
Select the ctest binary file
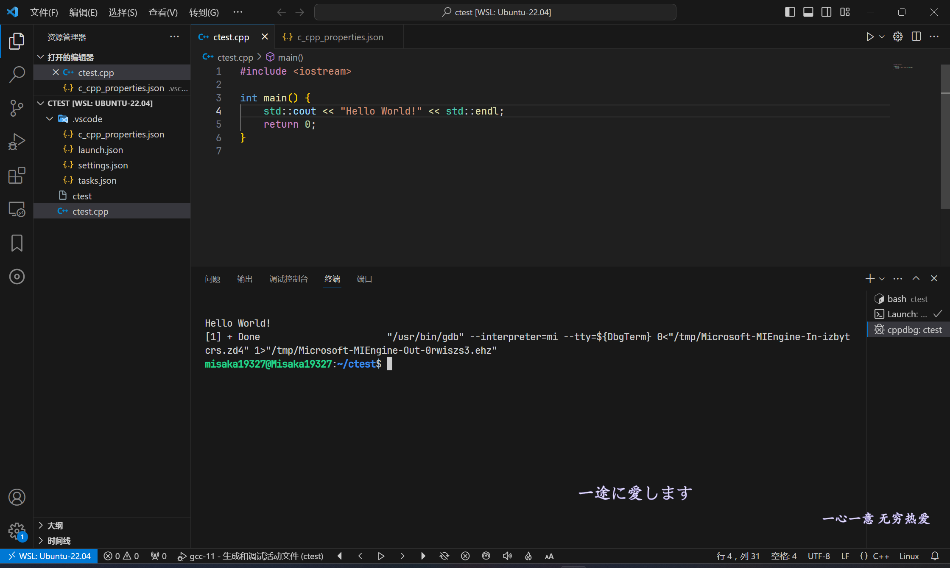pos(112,196)
